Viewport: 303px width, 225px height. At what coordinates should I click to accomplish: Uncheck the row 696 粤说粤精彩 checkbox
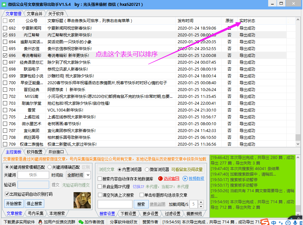tap(5, 55)
